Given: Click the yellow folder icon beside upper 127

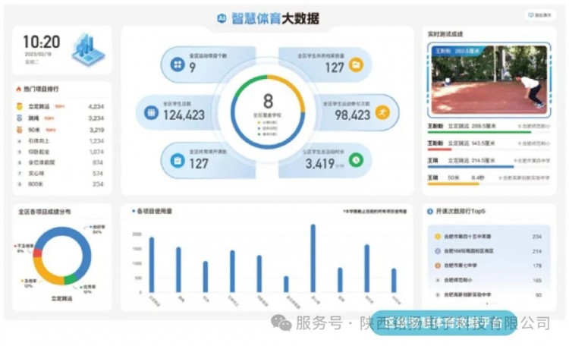Looking at the screenshot, I should point(356,64).
